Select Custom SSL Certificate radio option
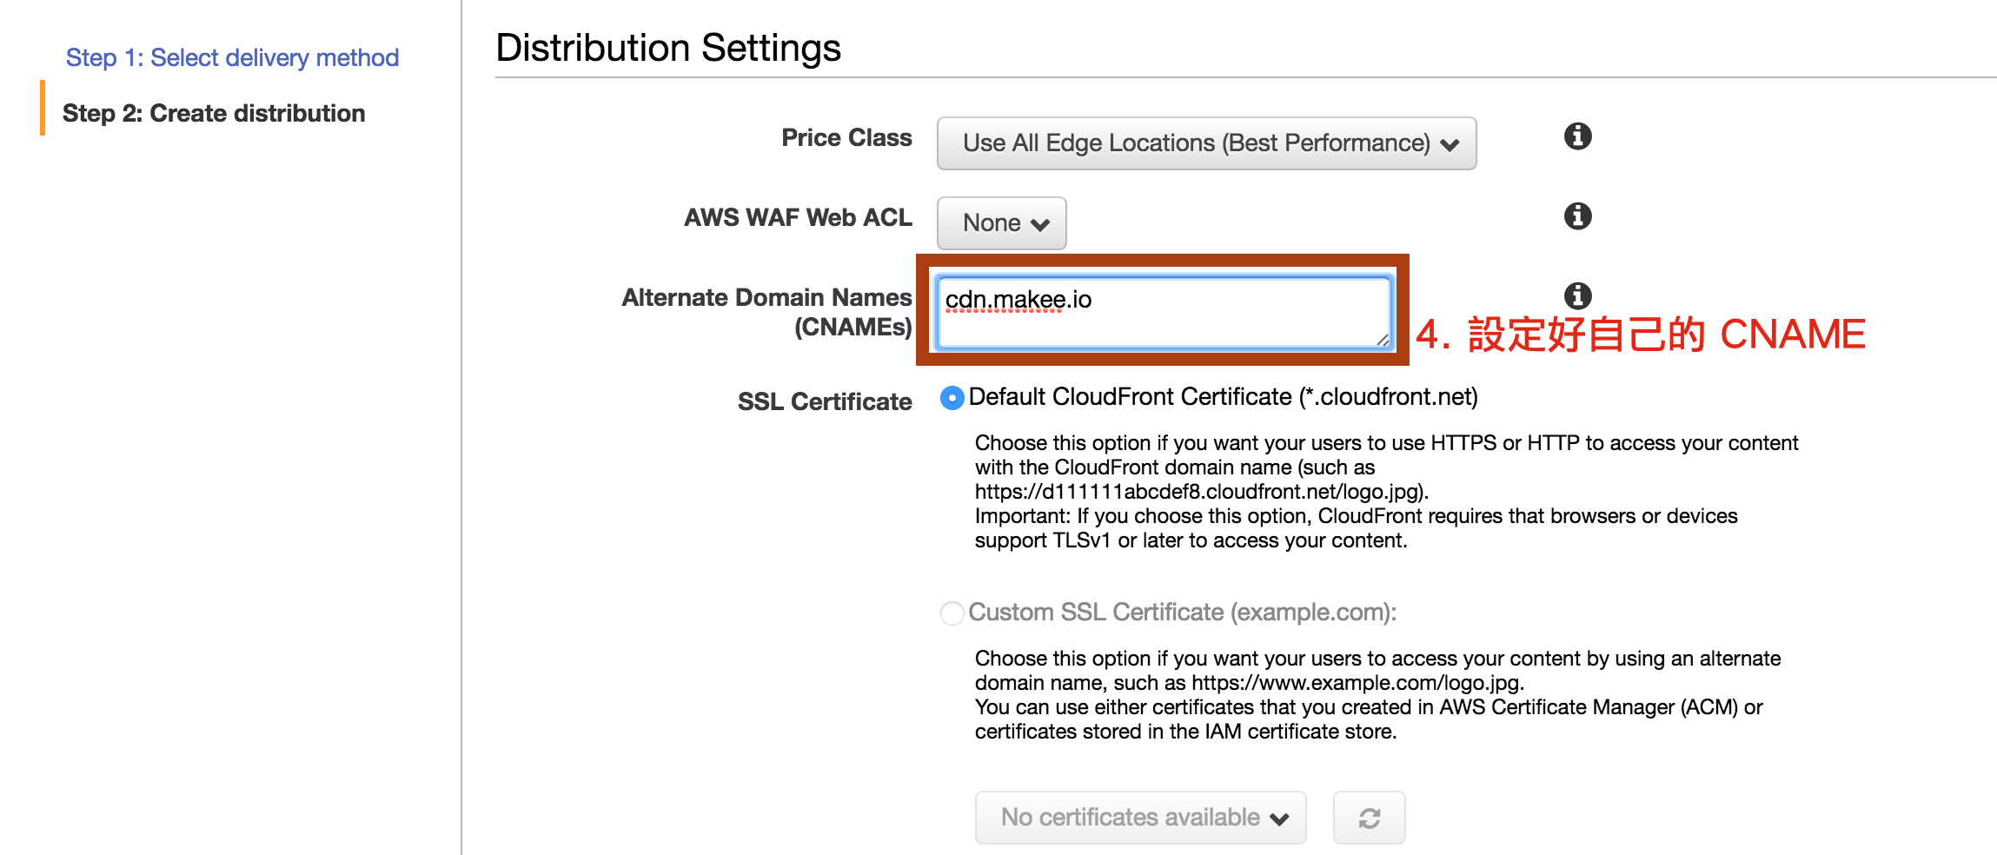Viewport: 1997px width, 855px height. [x=952, y=613]
